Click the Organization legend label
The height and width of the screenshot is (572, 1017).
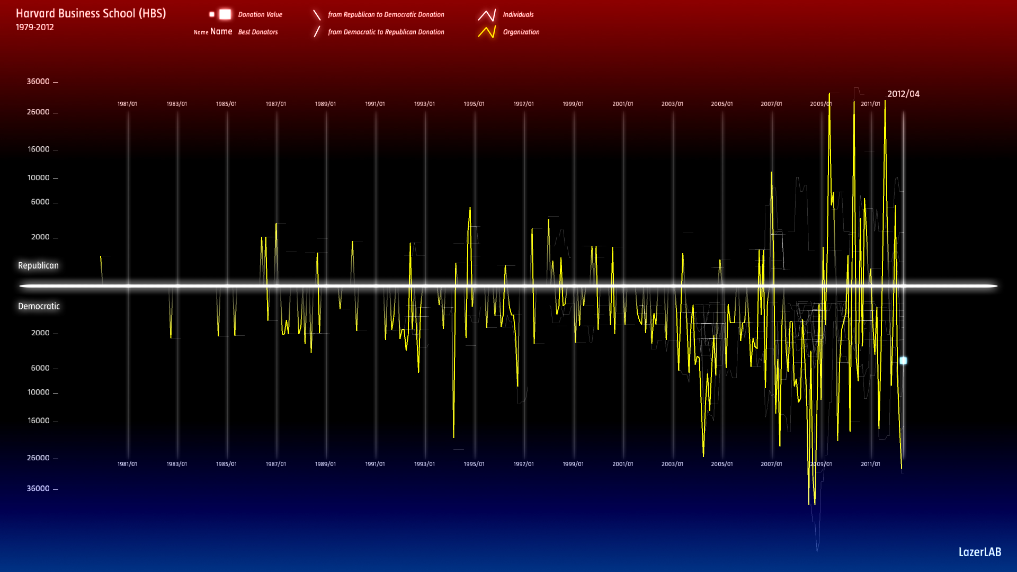pyautogui.click(x=521, y=32)
